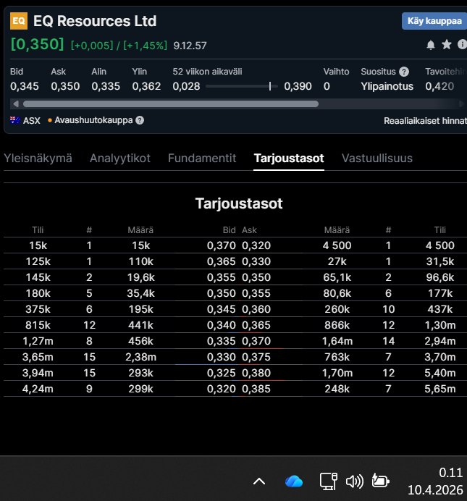This screenshot has height=501, width=467.
Task: Show hidden tray icons chevron
Action: (259, 481)
